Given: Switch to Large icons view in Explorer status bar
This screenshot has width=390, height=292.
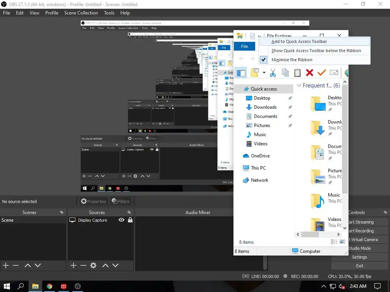Looking at the screenshot, I should [342, 242].
